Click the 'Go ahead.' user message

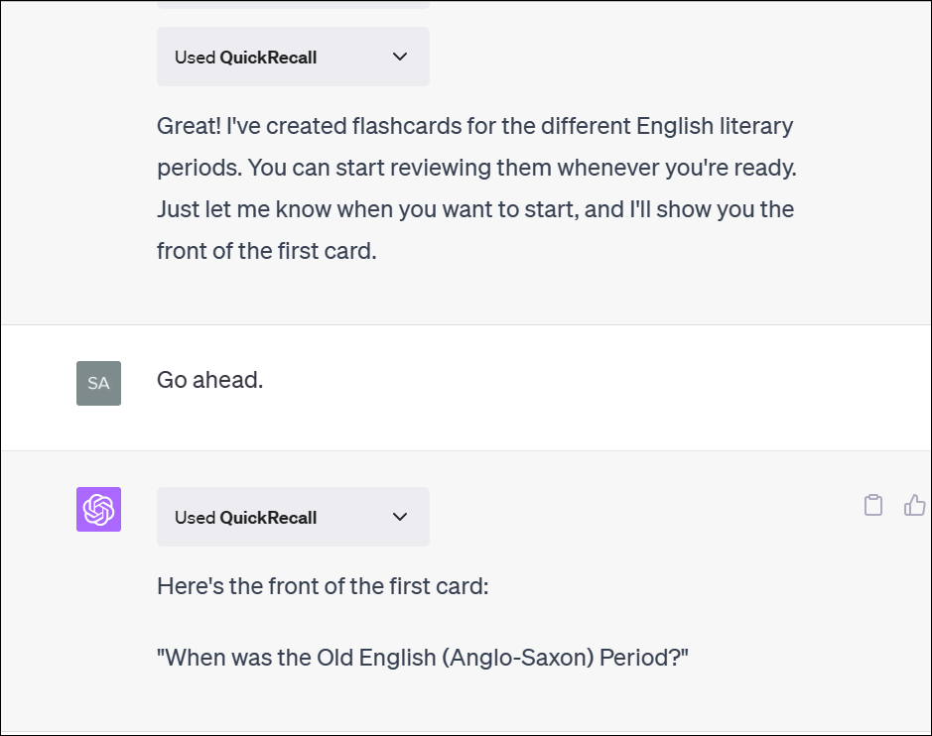point(209,380)
